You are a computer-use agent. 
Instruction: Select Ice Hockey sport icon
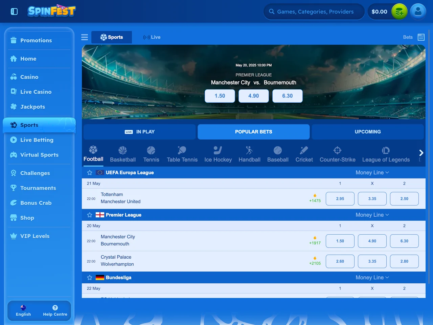coord(218,150)
